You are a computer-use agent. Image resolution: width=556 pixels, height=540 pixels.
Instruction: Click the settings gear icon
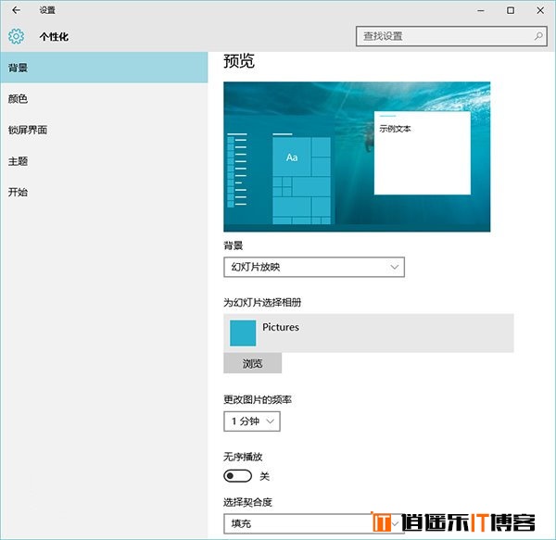coord(17,36)
